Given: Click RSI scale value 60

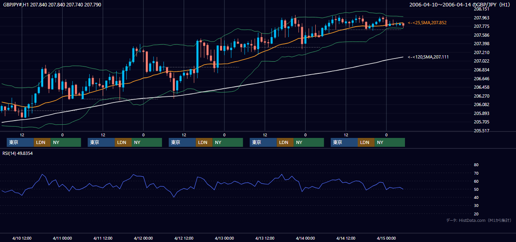Looking at the screenshot, I should 476,181.
